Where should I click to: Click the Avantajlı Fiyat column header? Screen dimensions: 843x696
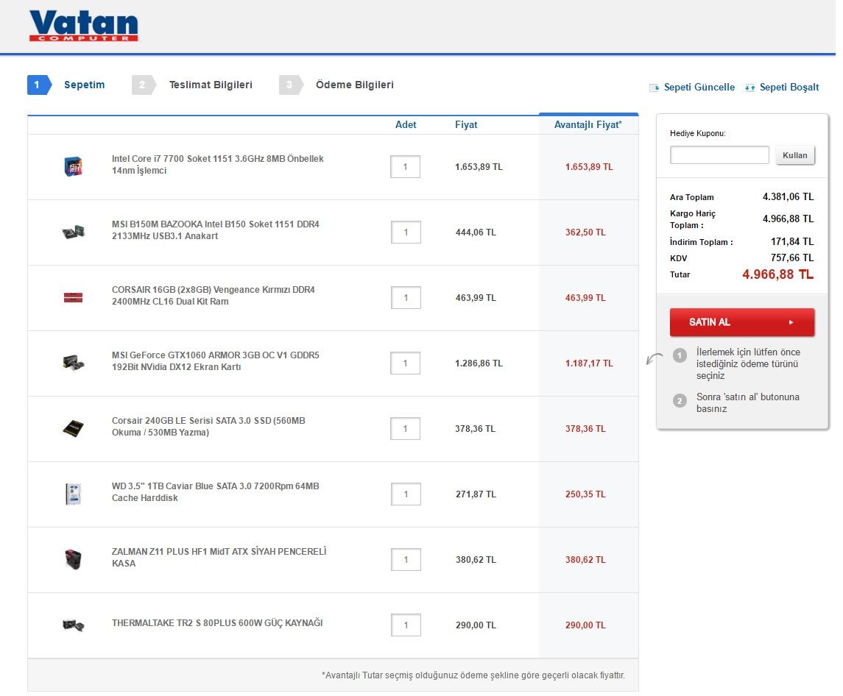(x=588, y=124)
